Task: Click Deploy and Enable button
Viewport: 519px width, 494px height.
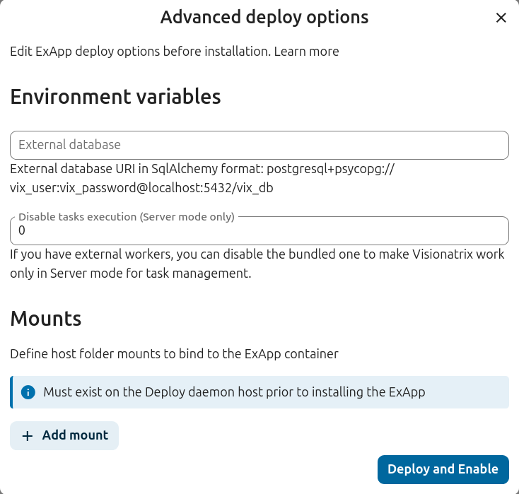Action: [443, 469]
